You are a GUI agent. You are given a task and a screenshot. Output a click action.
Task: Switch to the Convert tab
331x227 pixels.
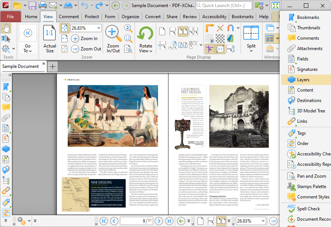coord(153,17)
